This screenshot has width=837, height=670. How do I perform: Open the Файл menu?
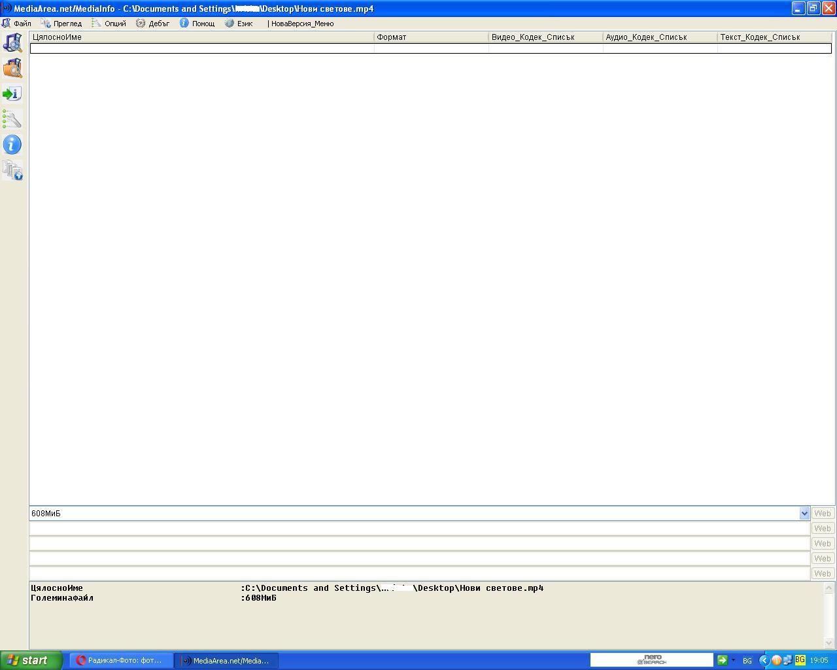16,24
